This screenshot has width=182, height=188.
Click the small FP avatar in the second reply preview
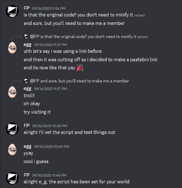[26, 81]
